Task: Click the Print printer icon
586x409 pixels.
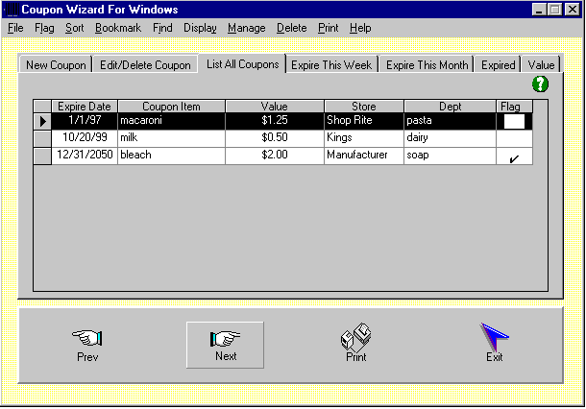Action: pos(355,337)
